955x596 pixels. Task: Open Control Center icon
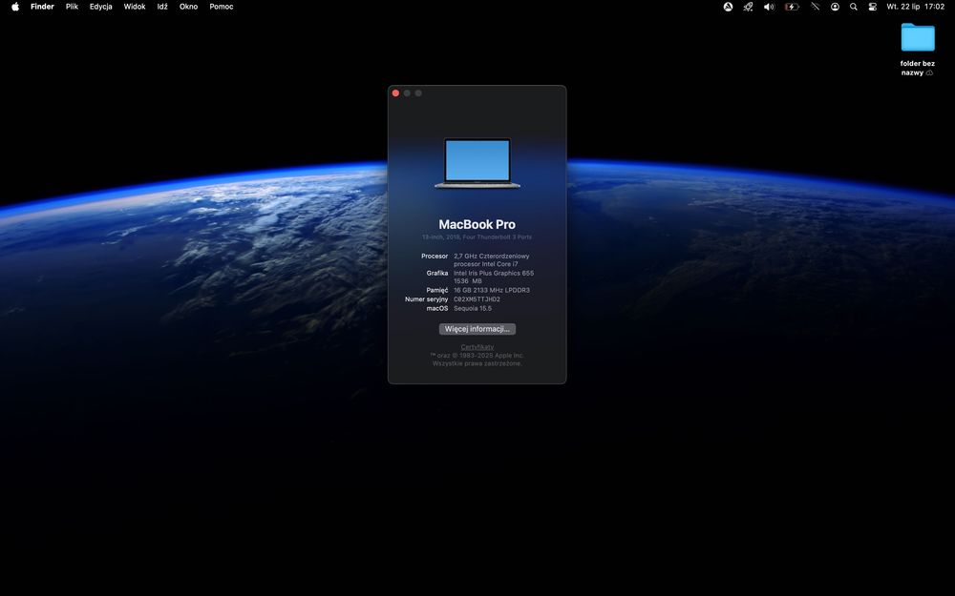(872, 7)
